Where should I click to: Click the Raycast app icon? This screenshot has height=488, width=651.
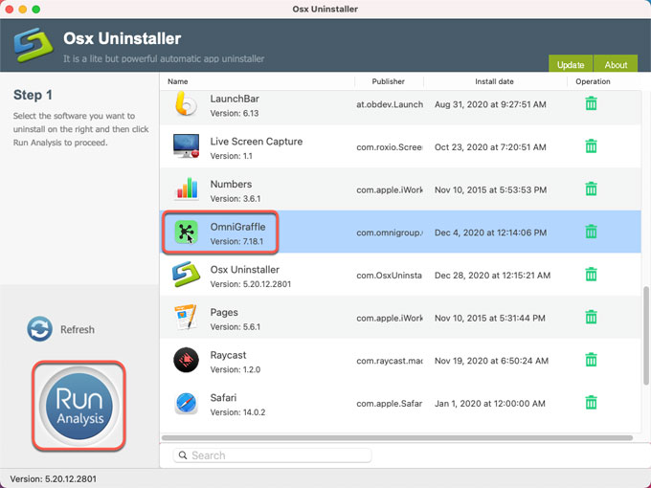tap(186, 360)
